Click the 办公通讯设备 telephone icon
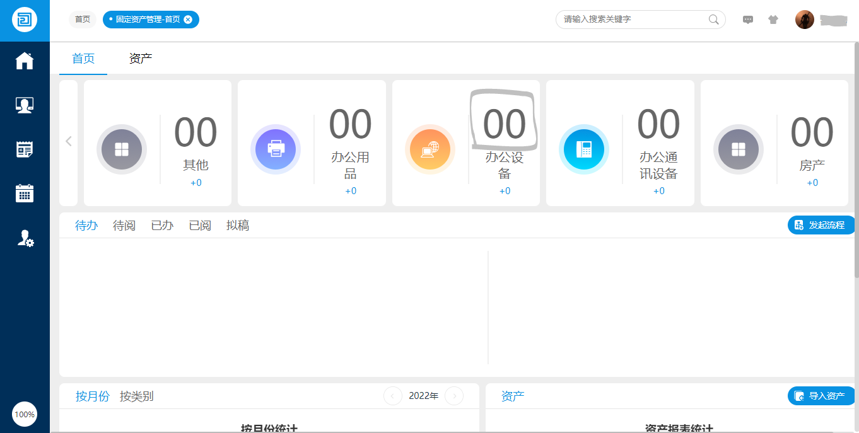 (x=583, y=149)
